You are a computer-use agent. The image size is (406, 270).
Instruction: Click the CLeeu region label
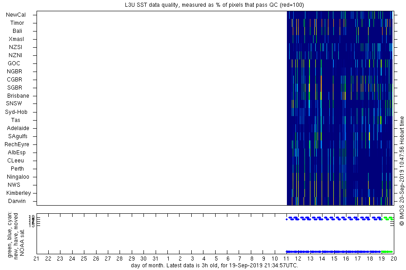pyautogui.click(x=15, y=161)
